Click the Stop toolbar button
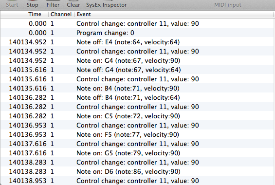The width and height of the screenshot is (275, 185). click(x=32, y=5)
